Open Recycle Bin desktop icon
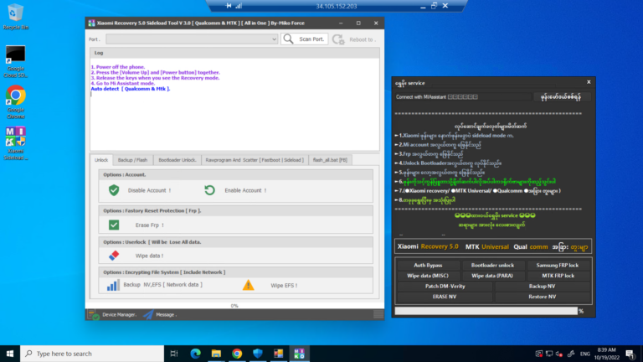This screenshot has height=362, width=643. tap(16, 17)
